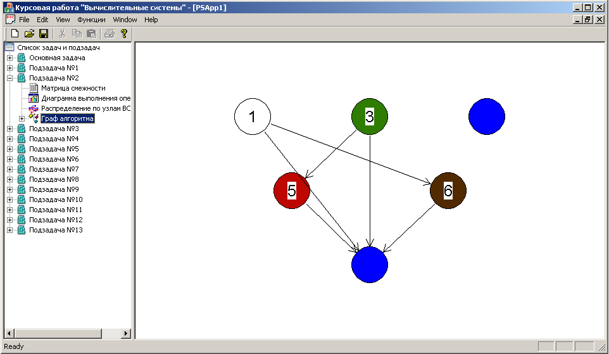Click the yellow question mark About icon
Viewport: 609px width, 354px height.
coord(124,34)
